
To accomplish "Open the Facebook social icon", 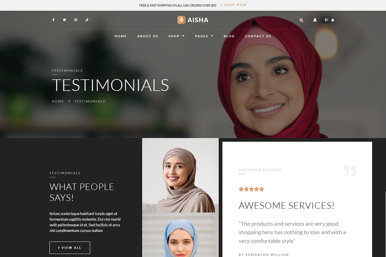I will [x=53, y=20].
